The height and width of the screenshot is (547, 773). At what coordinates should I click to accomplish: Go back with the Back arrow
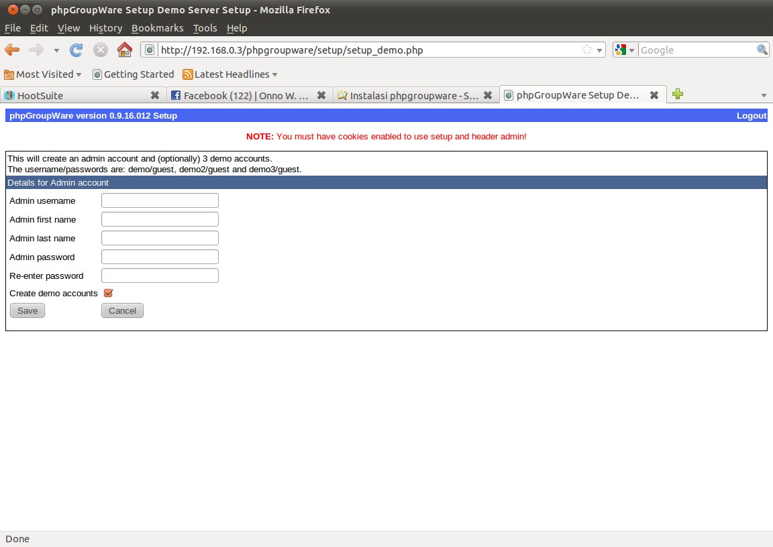(x=12, y=50)
